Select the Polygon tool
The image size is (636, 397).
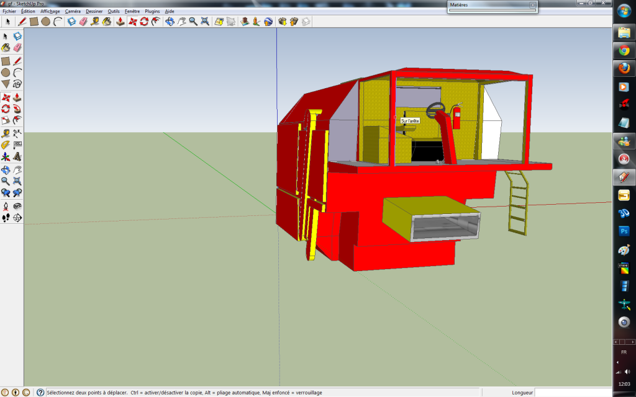pos(6,84)
